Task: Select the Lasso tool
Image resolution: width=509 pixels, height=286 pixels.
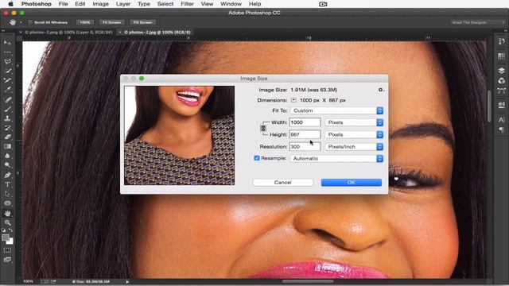Action: tap(7, 62)
